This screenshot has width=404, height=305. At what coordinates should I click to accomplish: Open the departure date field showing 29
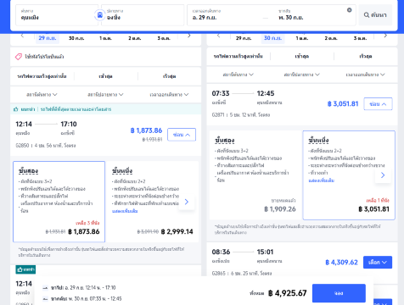point(227,14)
